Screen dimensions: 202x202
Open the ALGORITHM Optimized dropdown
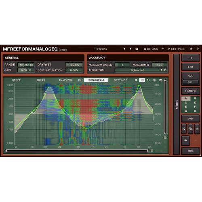pyautogui.click(x=137, y=70)
